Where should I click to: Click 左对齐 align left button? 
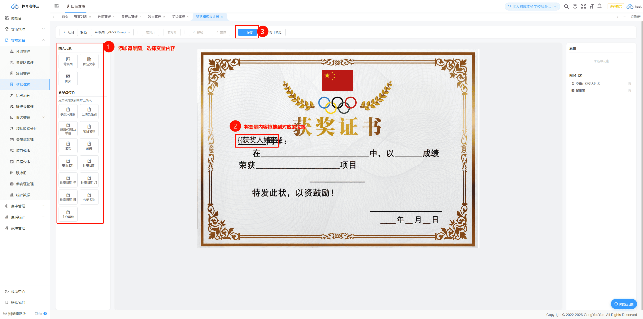(150, 32)
